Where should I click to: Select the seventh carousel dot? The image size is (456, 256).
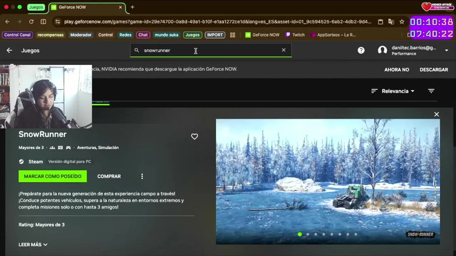pyautogui.click(x=348, y=234)
